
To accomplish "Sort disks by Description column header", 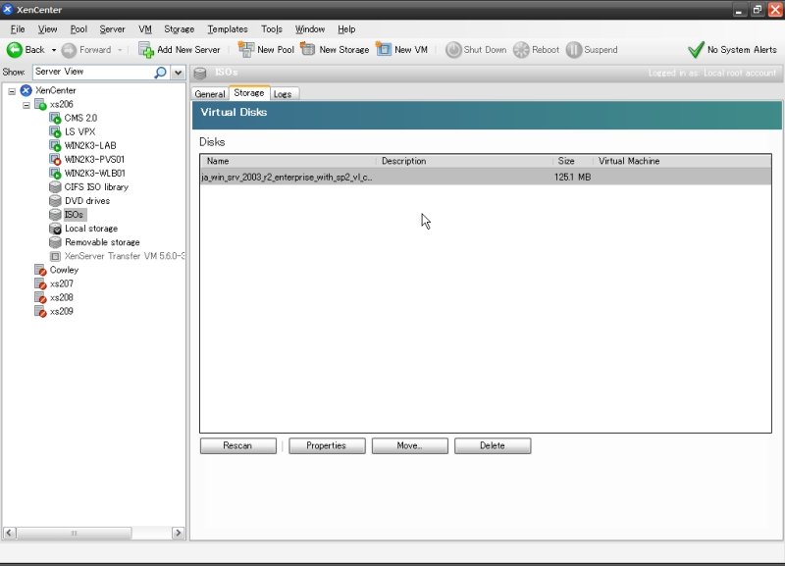I will (x=464, y=161).
